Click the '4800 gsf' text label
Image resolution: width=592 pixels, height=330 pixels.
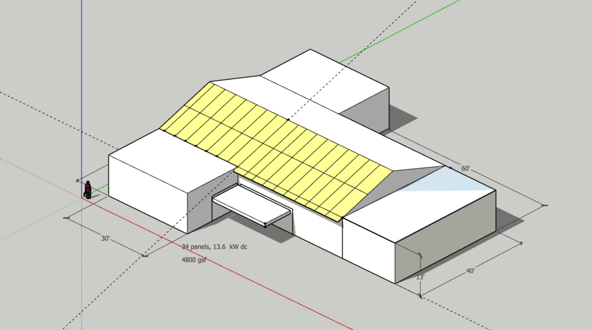click(x=194, y=260)
